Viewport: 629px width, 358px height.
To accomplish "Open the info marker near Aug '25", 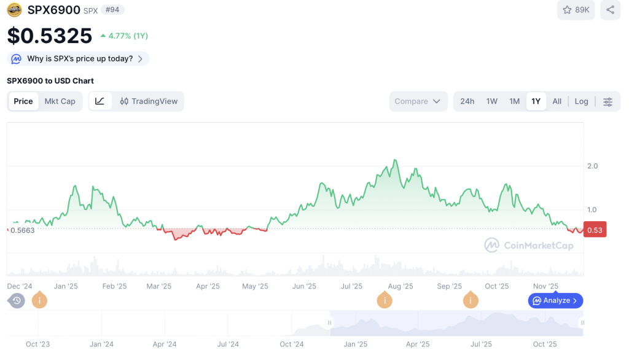I will tap(385, 300).
